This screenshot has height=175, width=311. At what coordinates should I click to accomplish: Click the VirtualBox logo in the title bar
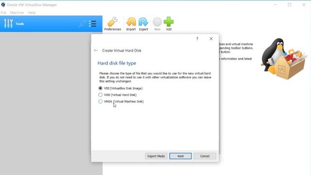(x=3, y=5)
